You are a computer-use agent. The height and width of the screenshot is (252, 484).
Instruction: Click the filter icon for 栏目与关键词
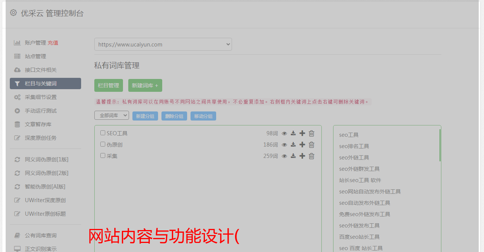coord(17,83)
